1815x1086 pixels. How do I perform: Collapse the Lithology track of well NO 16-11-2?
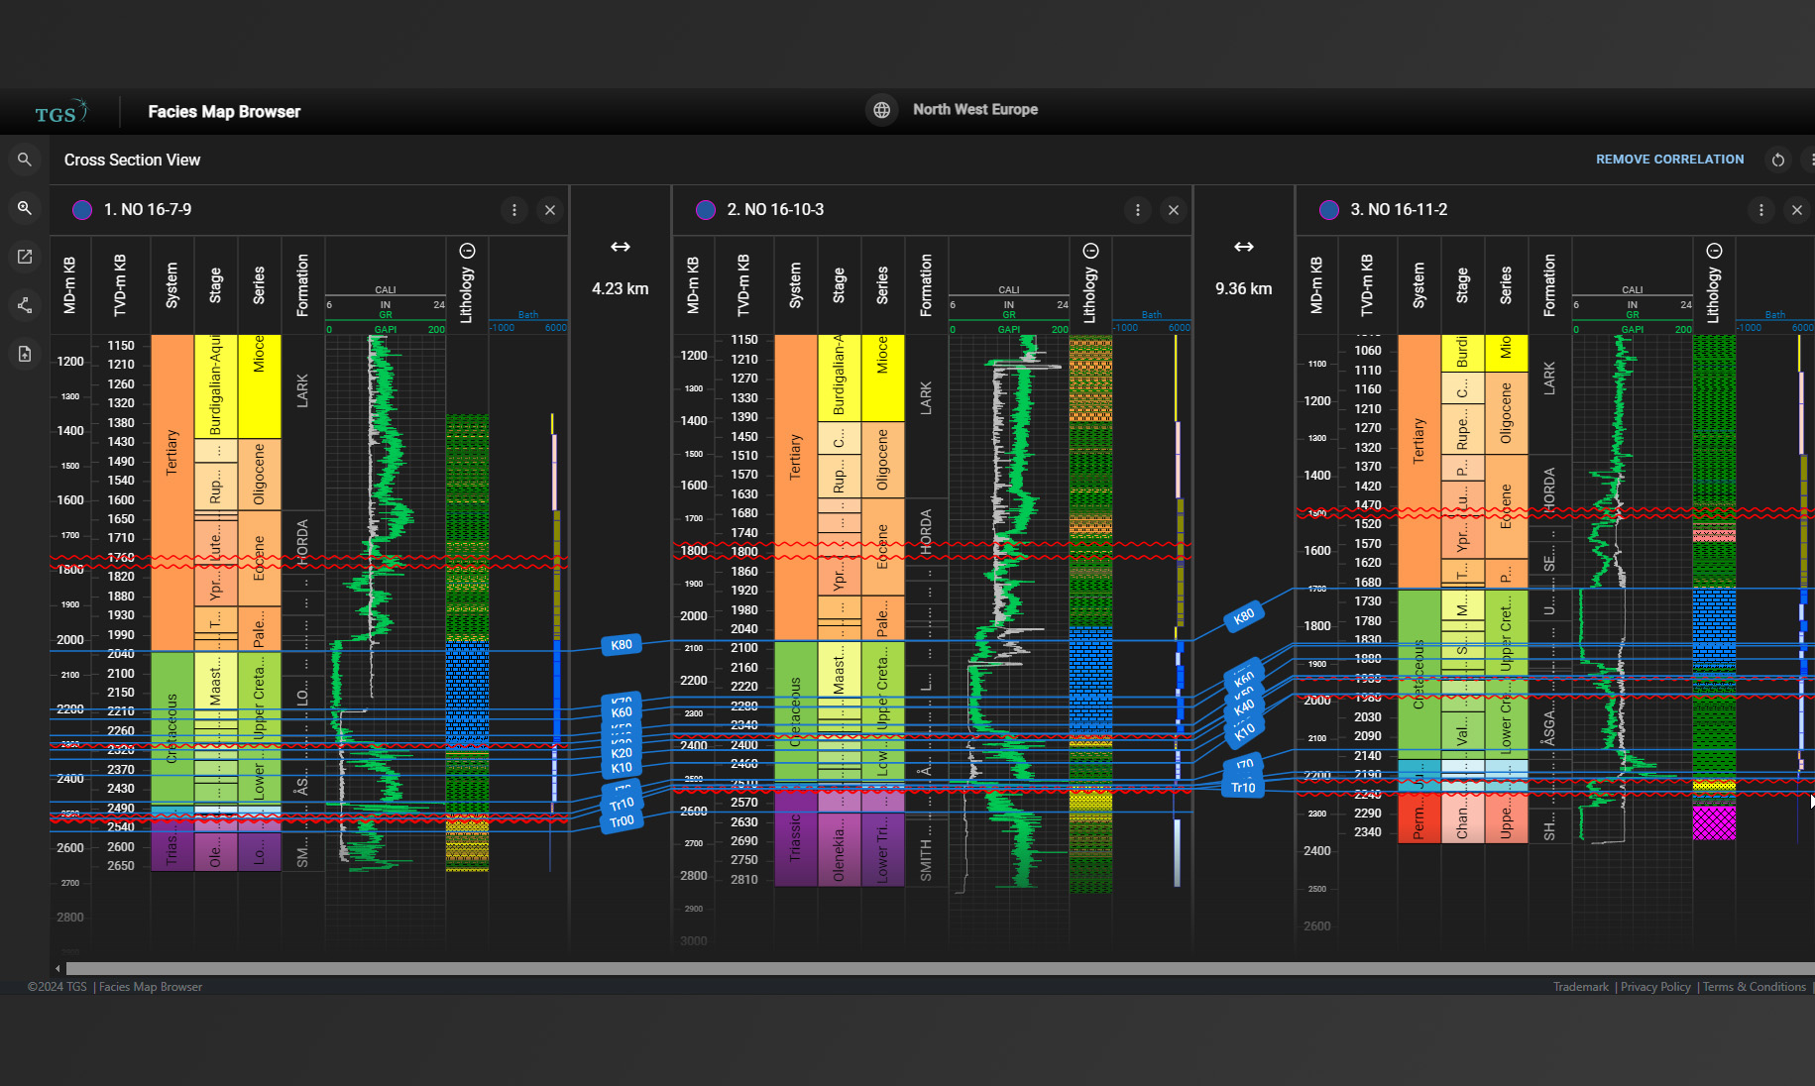1714,251
